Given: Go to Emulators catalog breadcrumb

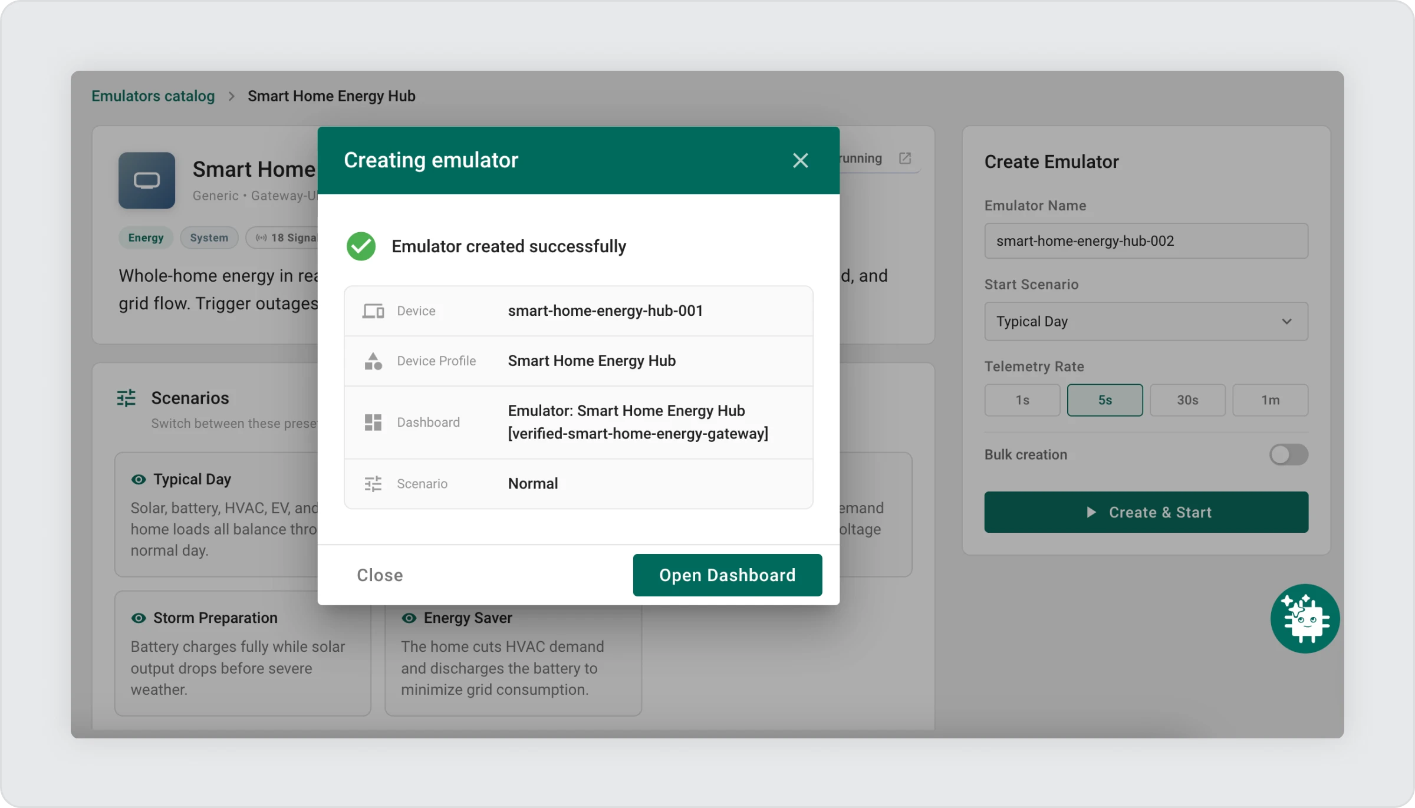Looking at the screenshot, I should 153,96.
